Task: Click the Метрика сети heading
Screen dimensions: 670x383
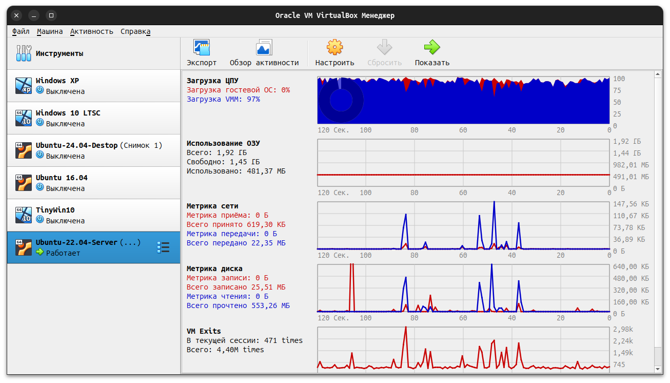Action: point(212,206)
